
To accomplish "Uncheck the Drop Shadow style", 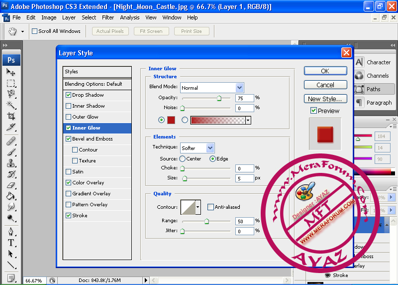I will click(x=68, y=95).
